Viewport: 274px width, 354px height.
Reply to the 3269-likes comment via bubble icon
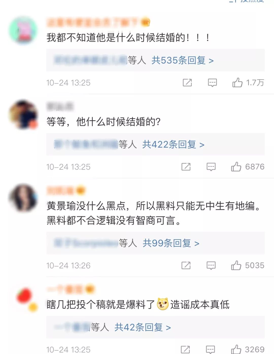click(210, 349)
